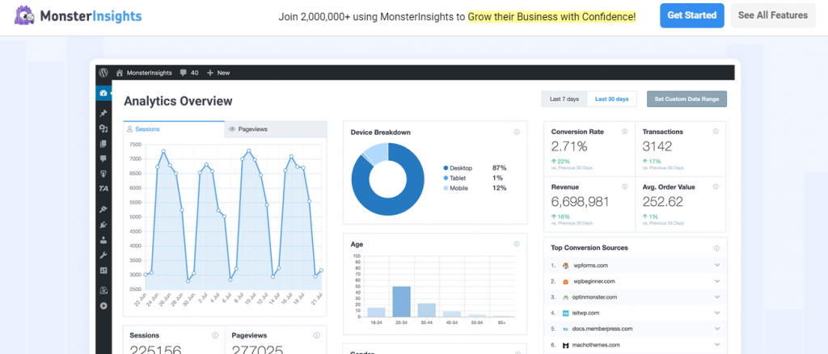Click the optinmonster.com source name
828x354 pixels.
click(x=595, y=297)
